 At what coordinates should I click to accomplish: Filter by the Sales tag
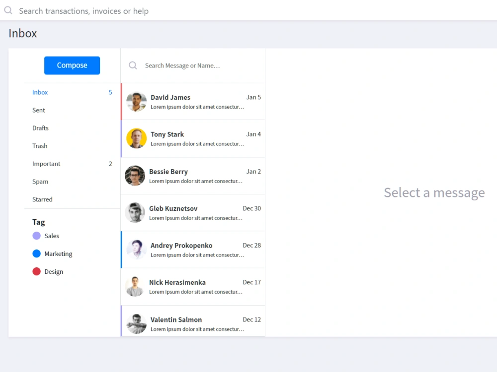[x=46, y=236]
